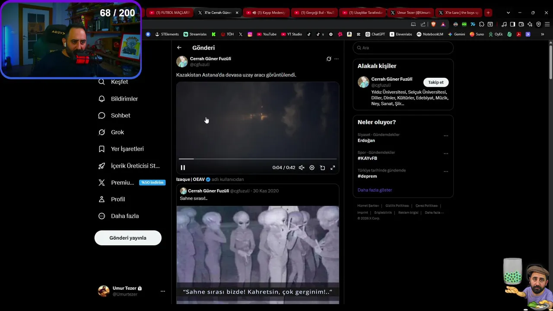
Task: Open the #KAYvFB trending hashtag
Action: tap(367, 158)
